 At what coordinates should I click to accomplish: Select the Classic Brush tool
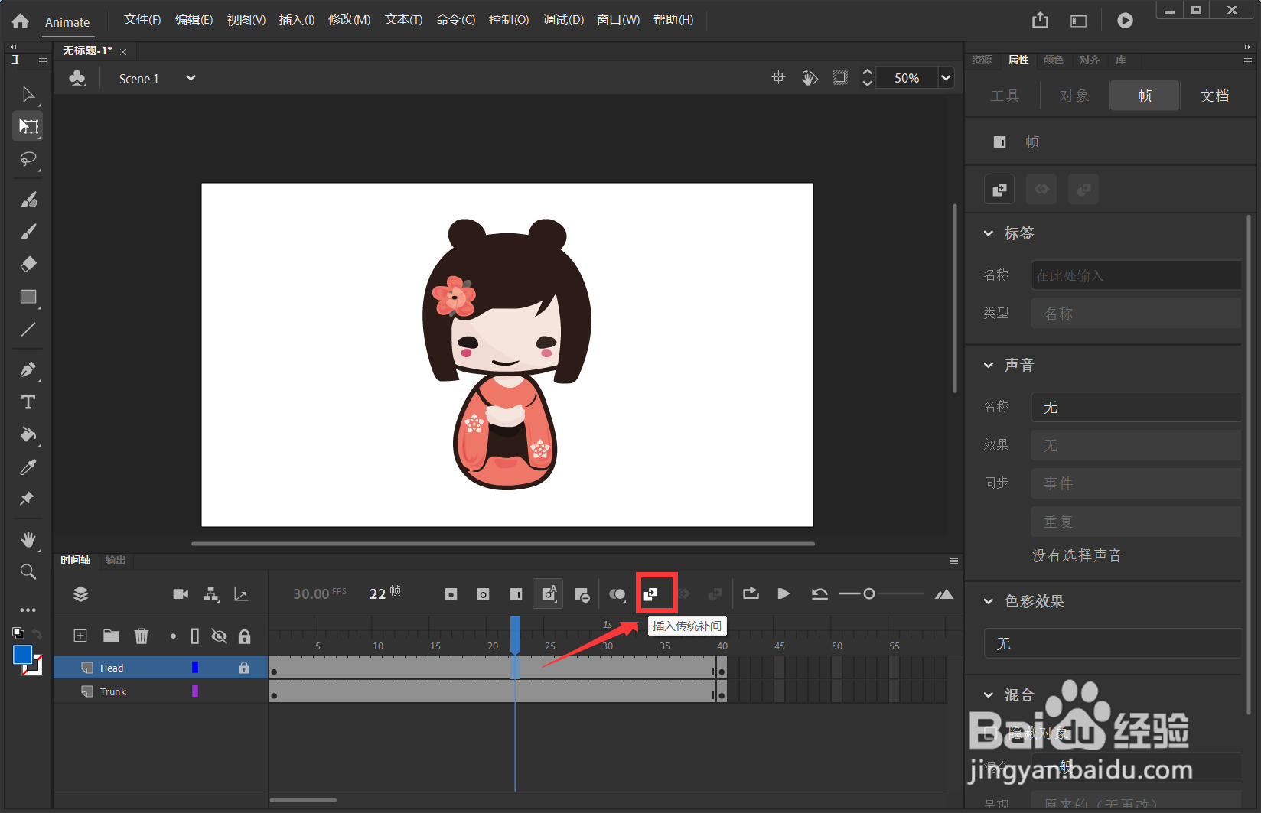(x=28, y=232)
